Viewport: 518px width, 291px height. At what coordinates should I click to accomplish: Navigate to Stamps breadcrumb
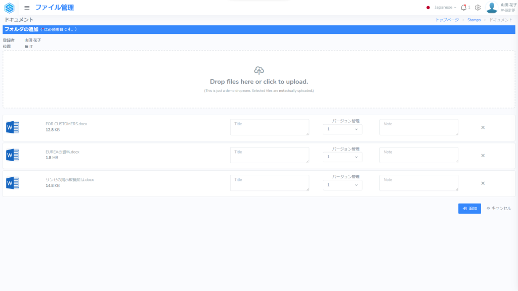coord(474,20)
